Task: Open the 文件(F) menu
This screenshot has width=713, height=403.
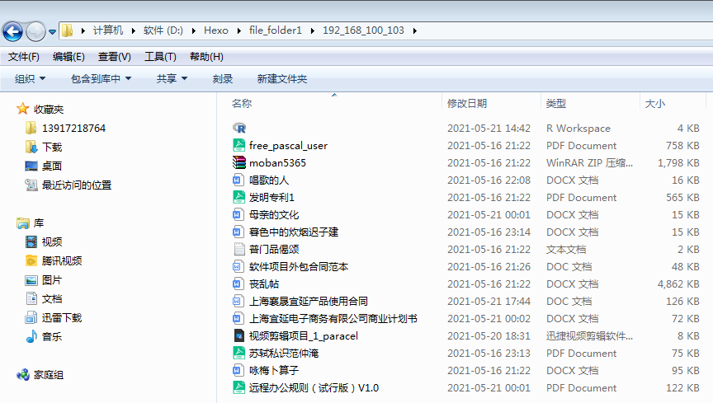Action: (x=24, y=57)
